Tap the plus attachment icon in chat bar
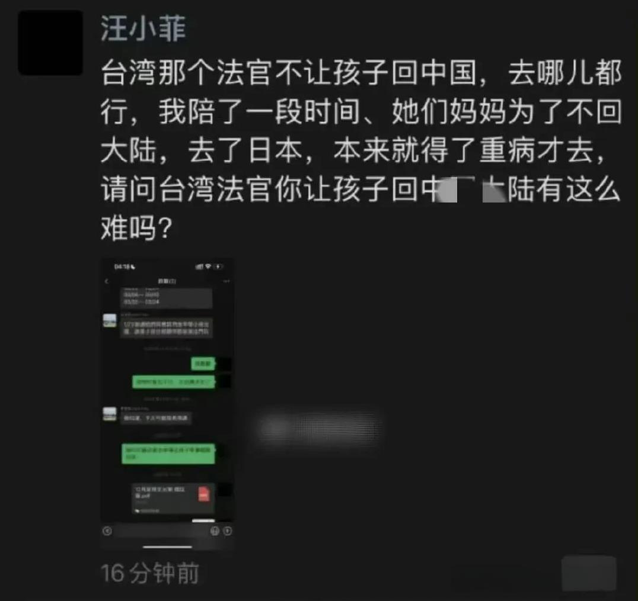Viewport: 638px width, 601px height. click(x=228, y=531)
